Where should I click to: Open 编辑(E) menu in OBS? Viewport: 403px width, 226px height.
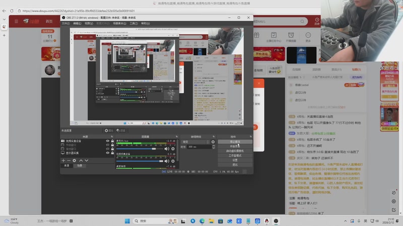(x=77, y=23)
